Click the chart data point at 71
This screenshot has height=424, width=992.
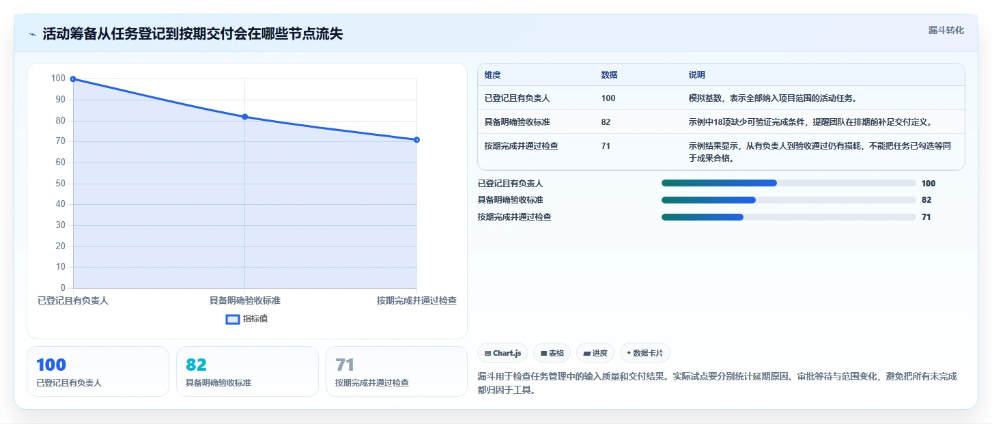click(x=416, y=140)
